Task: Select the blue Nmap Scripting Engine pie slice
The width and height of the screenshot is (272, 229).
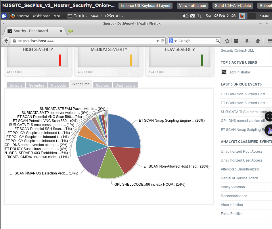Action: pos(124,131)
